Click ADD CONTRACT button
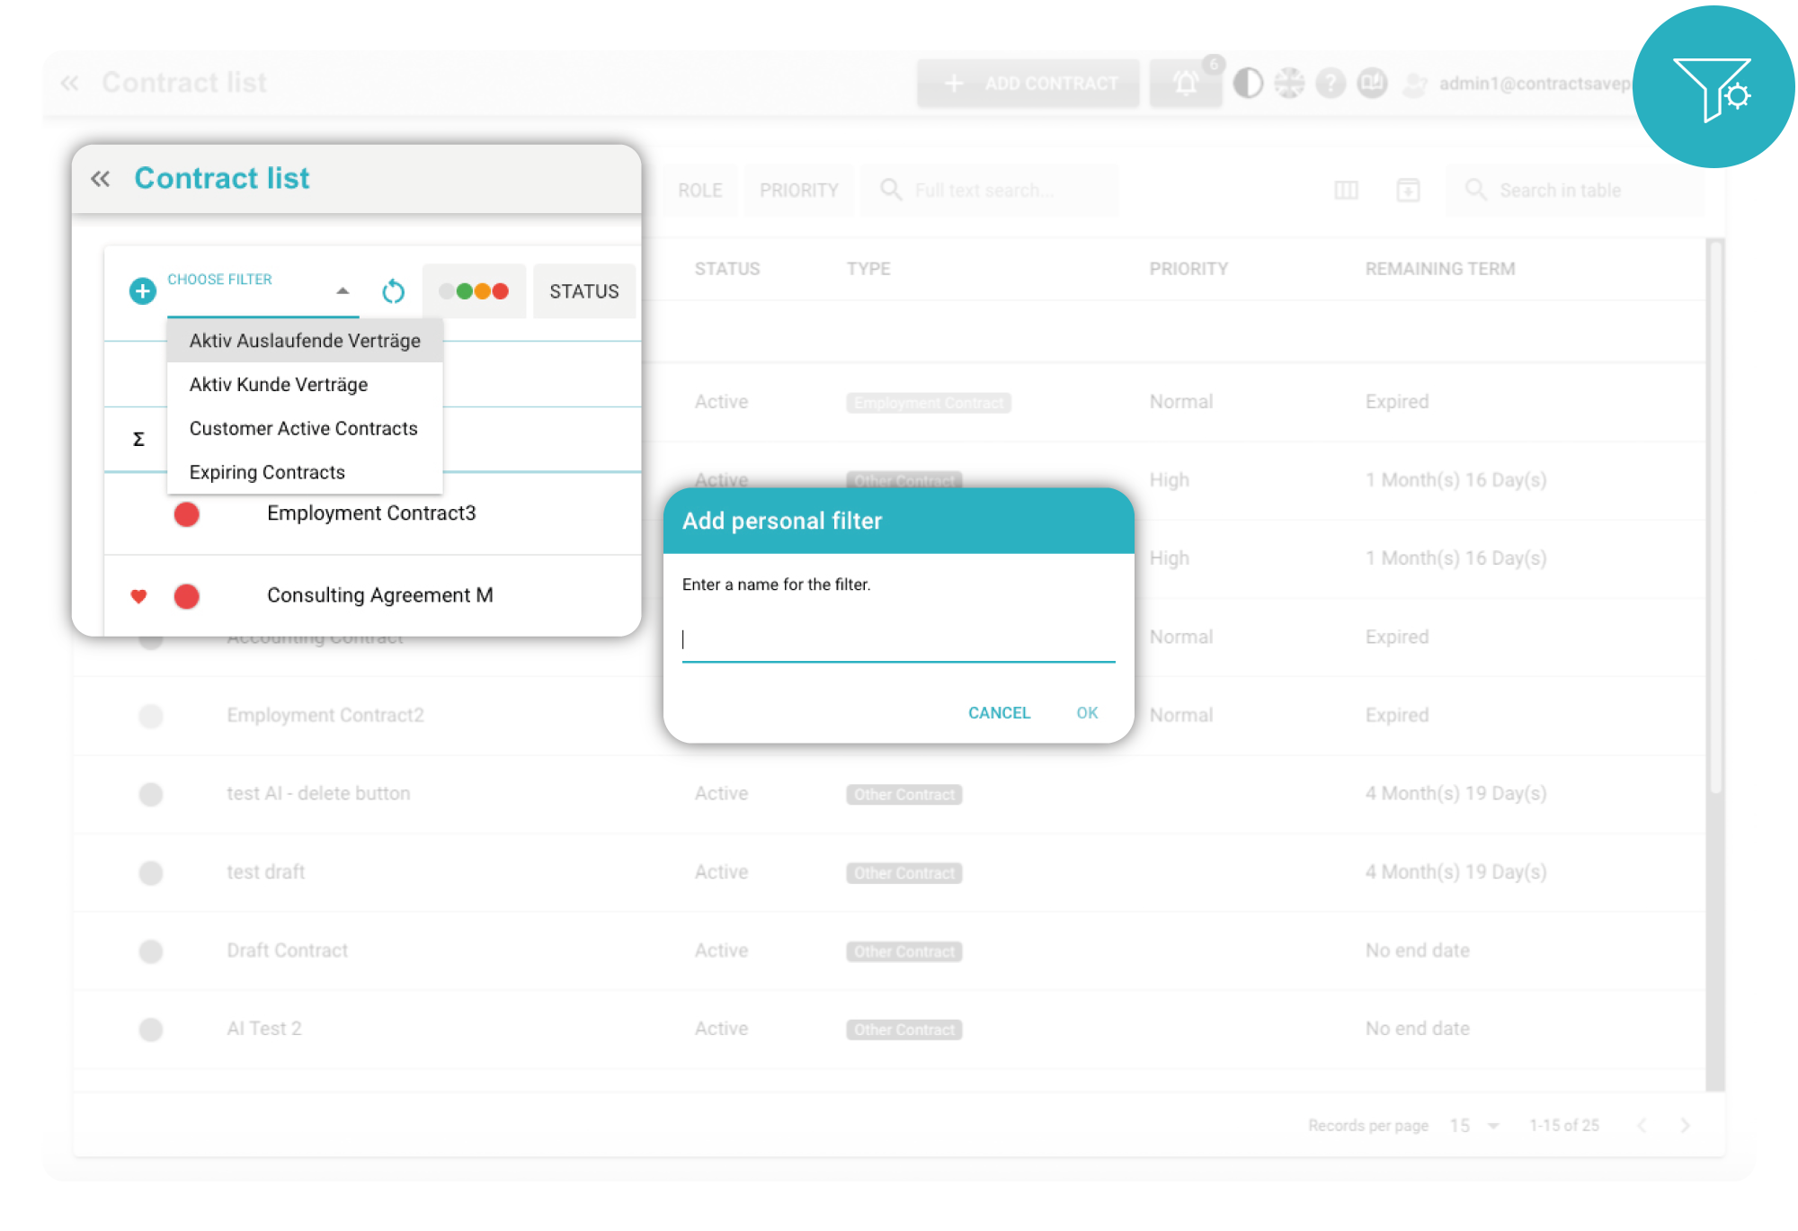 tap(1028, 84)
